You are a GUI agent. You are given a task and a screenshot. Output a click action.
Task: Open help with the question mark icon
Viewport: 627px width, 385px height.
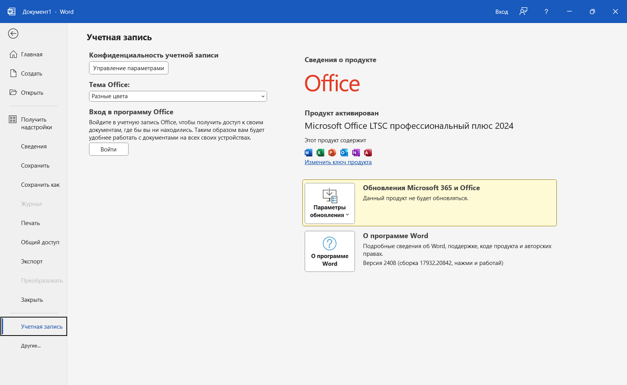pyautogui.click(x=546, y=12)
